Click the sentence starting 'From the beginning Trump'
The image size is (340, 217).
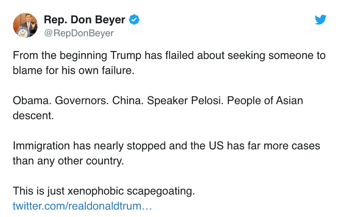[x=169, y=63]
